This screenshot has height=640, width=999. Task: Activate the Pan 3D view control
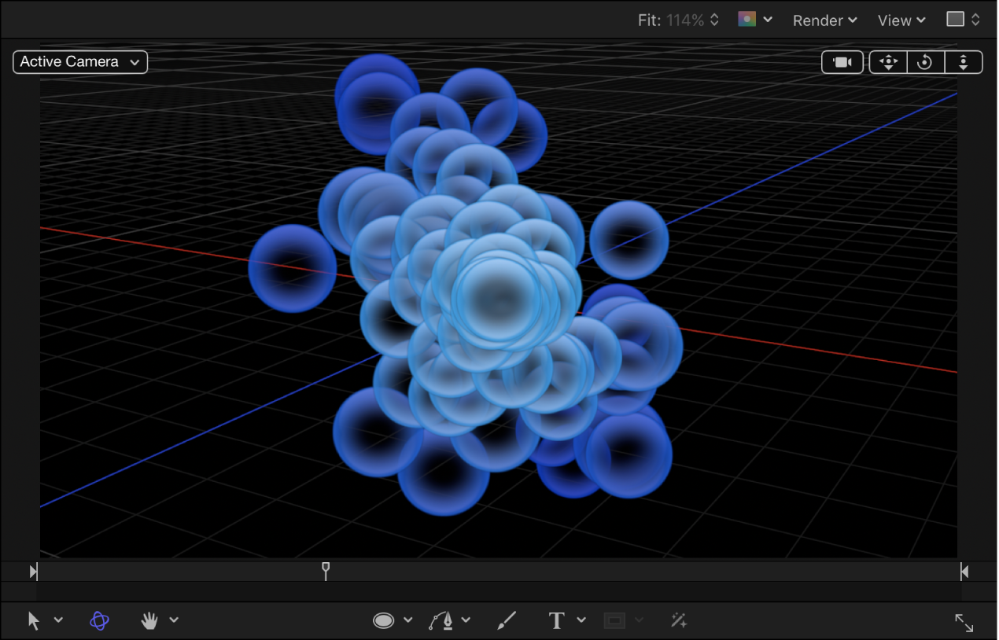887,61
